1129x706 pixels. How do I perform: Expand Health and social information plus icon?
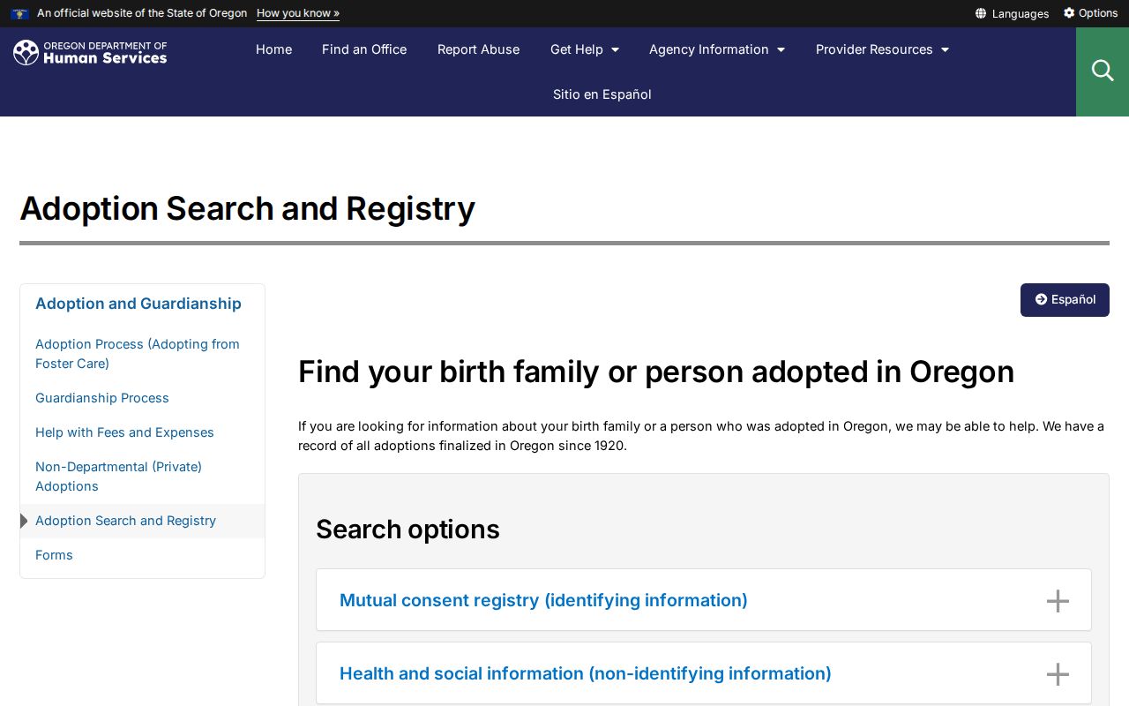[x=1058, y=674]
